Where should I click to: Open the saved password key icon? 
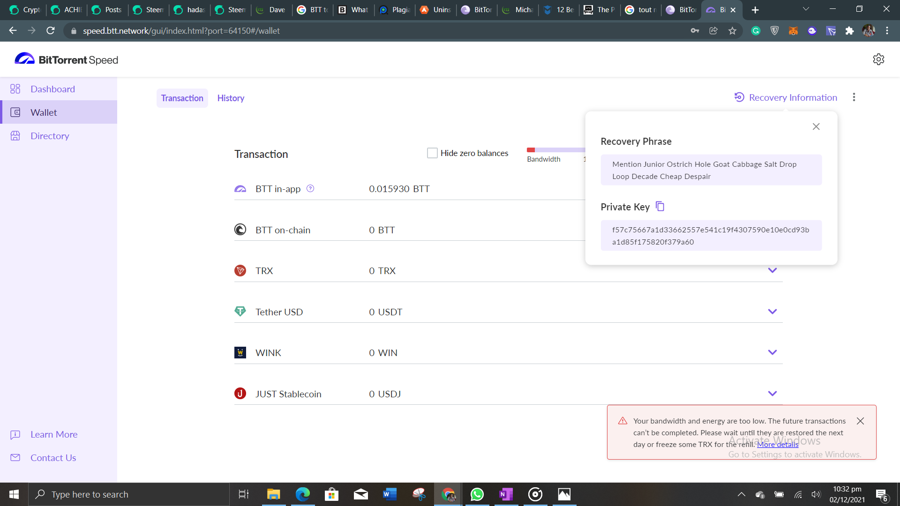click(x=695, y=31)
